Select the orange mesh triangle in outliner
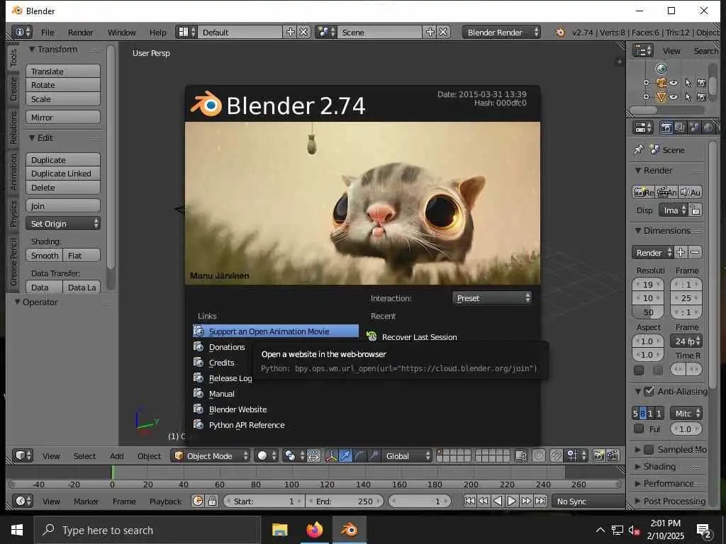 [661, 96]
